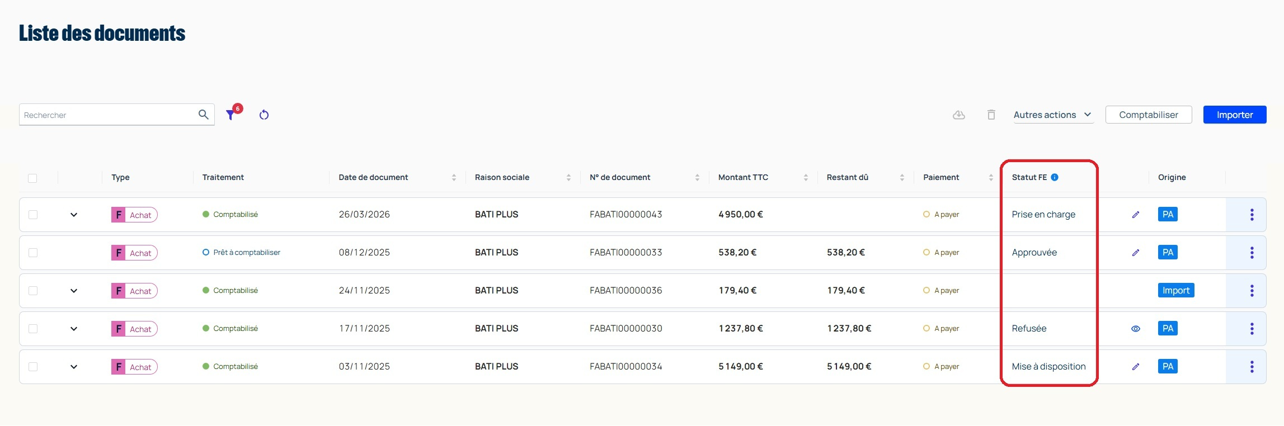
Task: Click Import origin badge for FABATI00000036
Action: [x=1176, y=291]
